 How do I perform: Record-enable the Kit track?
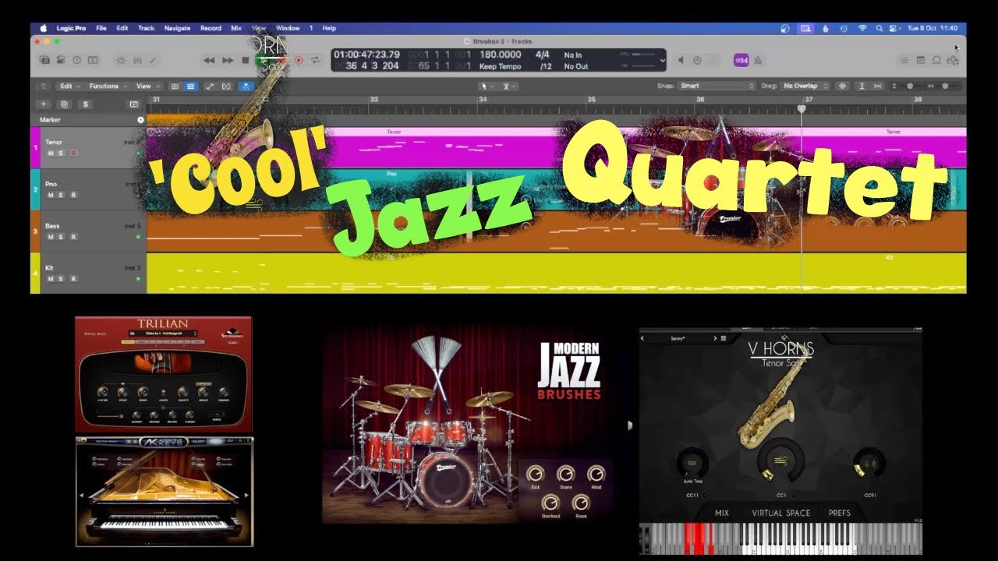pyautogui.click(x=73, y=278)
